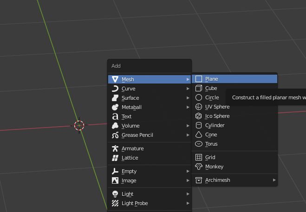Click the Mesh triangle icon
This screenshot has width=306, height=212.
(115, 79)
